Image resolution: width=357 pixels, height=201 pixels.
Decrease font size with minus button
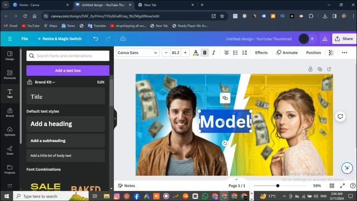tap(166, 52)
